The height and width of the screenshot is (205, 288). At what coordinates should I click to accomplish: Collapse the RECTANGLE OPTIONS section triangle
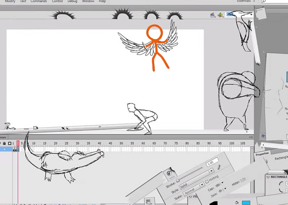tap(268, 177)
